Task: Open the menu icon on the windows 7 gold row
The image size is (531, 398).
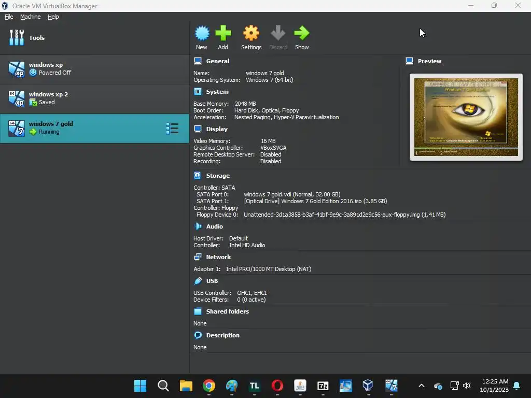Action: tap(172, 129)
